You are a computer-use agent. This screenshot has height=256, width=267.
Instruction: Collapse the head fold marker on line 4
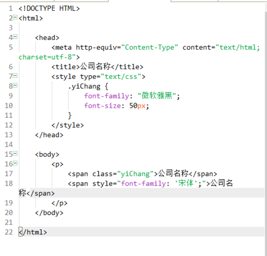tap(15, 37)
